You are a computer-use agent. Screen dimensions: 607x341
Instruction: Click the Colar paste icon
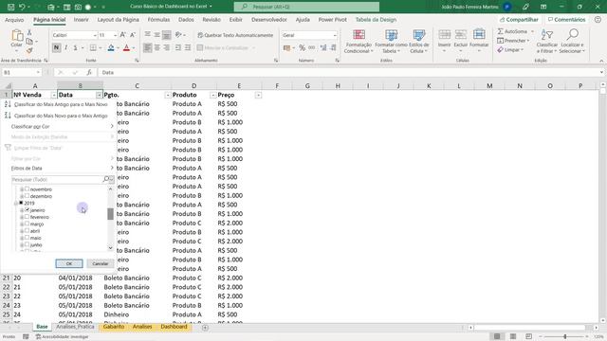[17, 36]
